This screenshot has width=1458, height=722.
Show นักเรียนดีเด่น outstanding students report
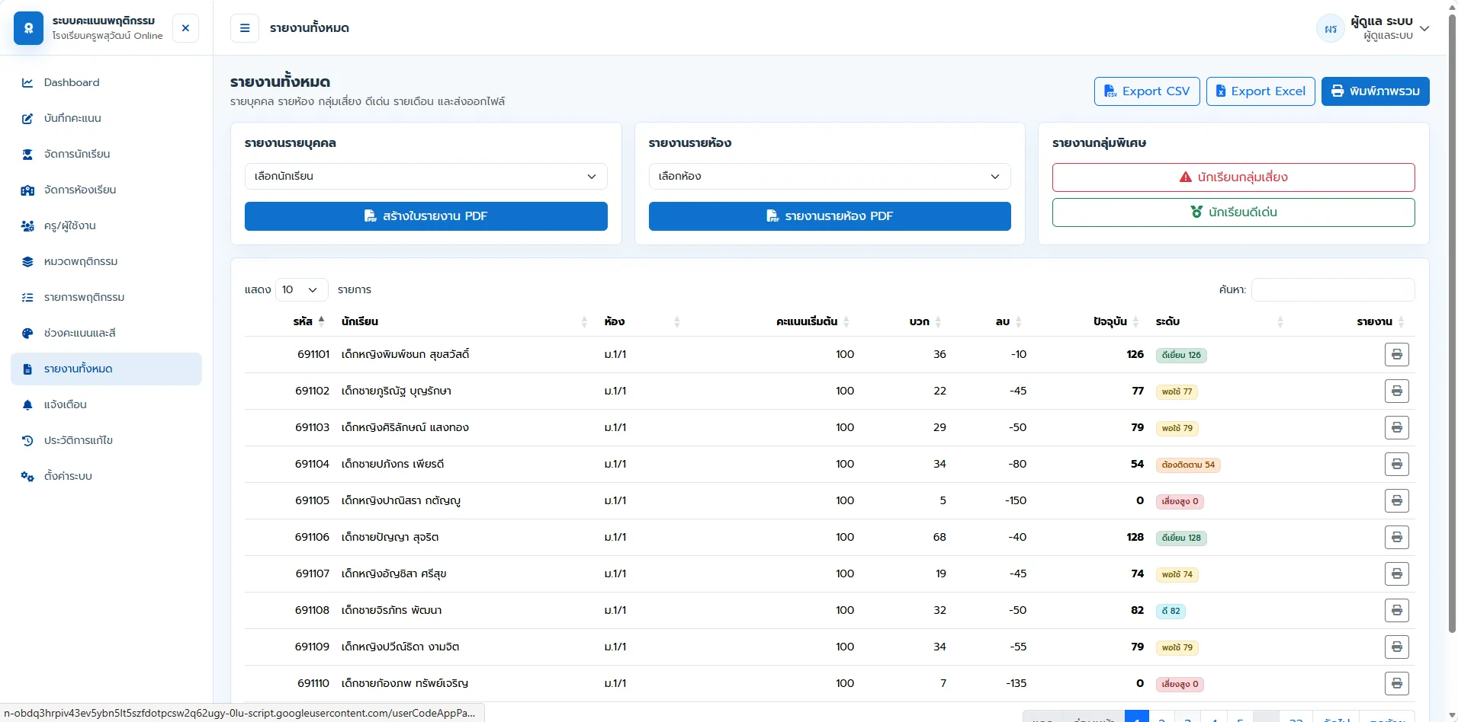pyautogui.click(x=1233, y=212)
